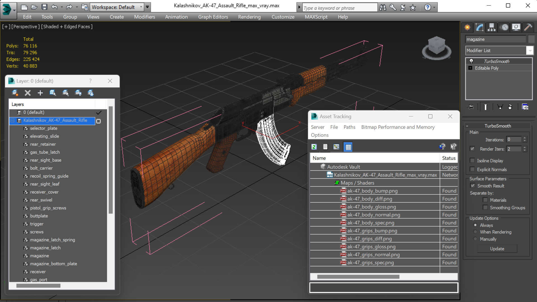Open the Paths menu in Asset Tracking
The height and width of the screenshot is (302, 537).
coord(349,127)
